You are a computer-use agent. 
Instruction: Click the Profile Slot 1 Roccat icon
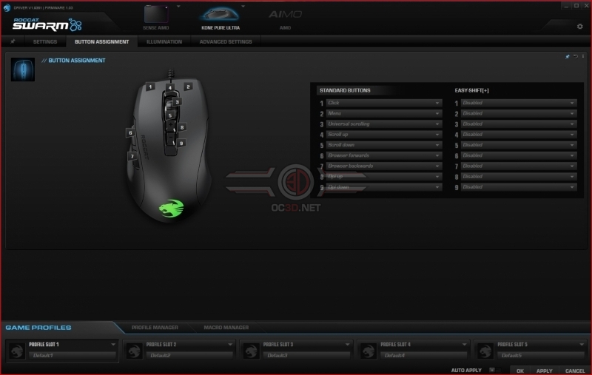(16, 351)
